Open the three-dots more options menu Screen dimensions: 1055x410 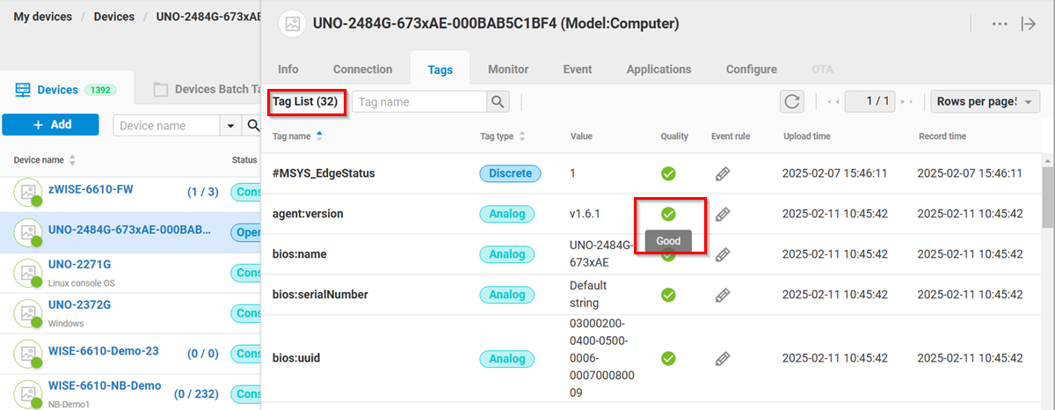point(1000,24)
